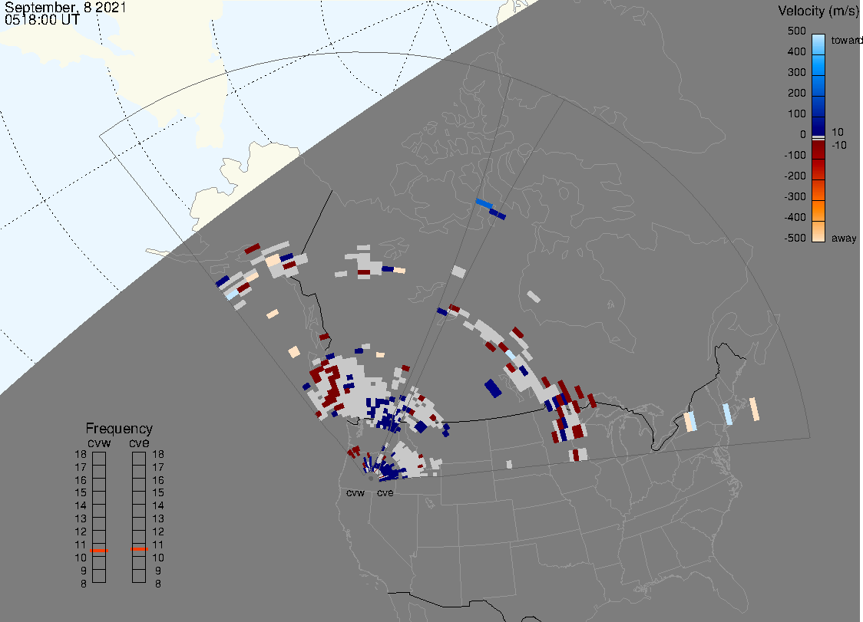The height and width of the screenshot is (622, 863).
Task: Pick the peach bottom segment of color bar
Action: pyautogui.click(x=818, y=232)
